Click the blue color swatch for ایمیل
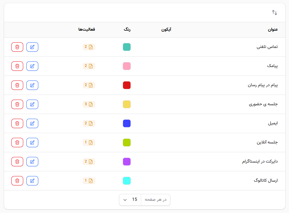This screenshot has height=213, width=289. pos(127,123)
